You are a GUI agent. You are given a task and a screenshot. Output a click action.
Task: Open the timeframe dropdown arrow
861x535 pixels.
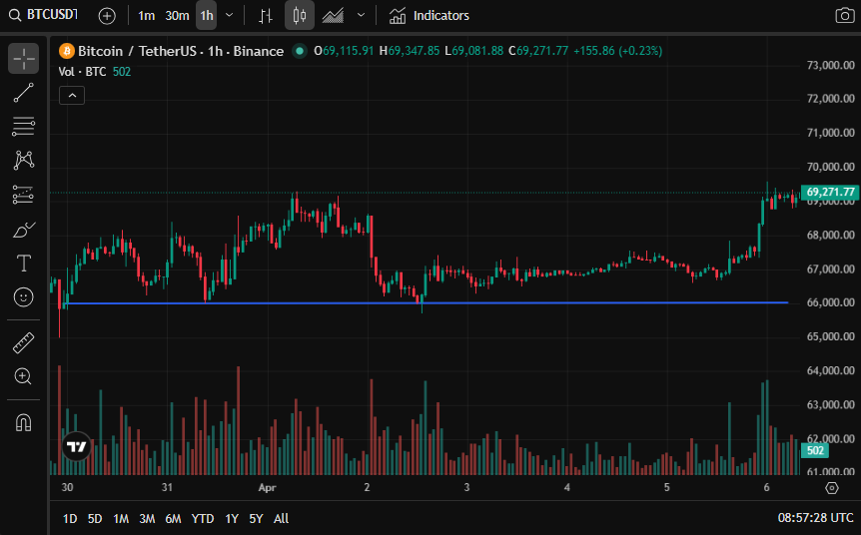pyautogui.click(x=230, y=15)
